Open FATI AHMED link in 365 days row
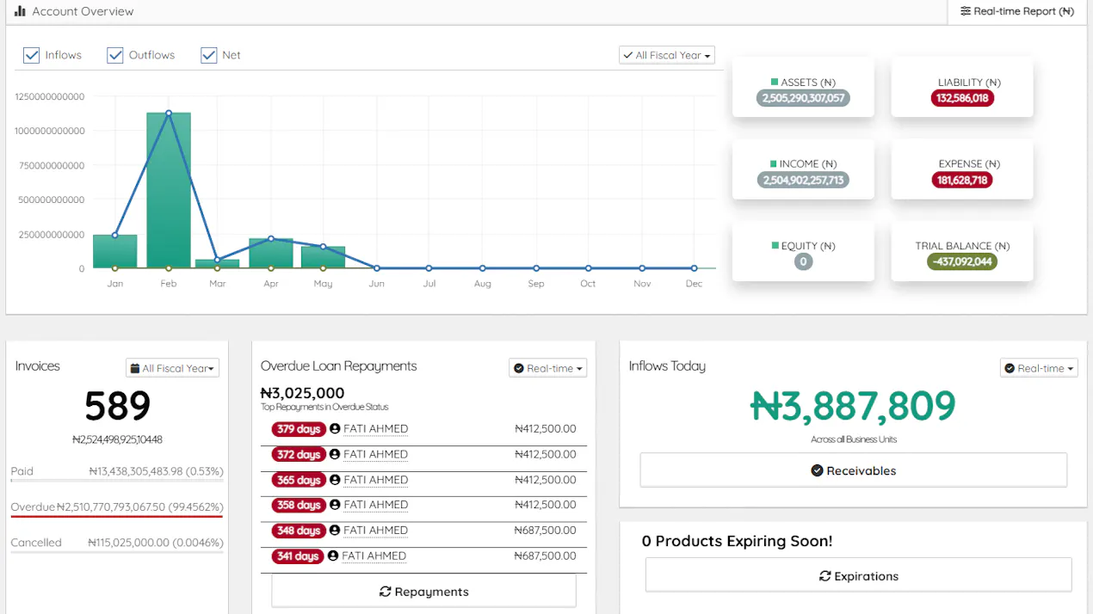 click(375, 480)
